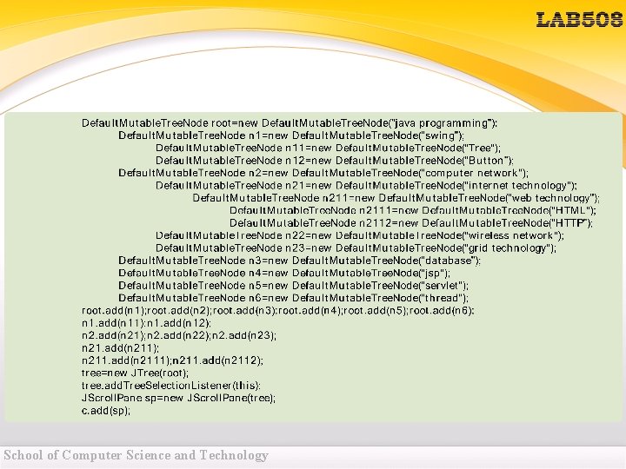Select the JScrollPane sp=new JScrollPane(tree) line
Image resolution: width=626 pixels, height=469 pixels.
click(178, 398)
